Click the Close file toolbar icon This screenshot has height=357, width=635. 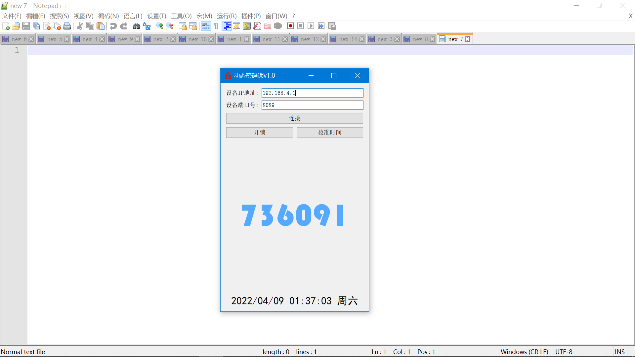pos(47,26)
